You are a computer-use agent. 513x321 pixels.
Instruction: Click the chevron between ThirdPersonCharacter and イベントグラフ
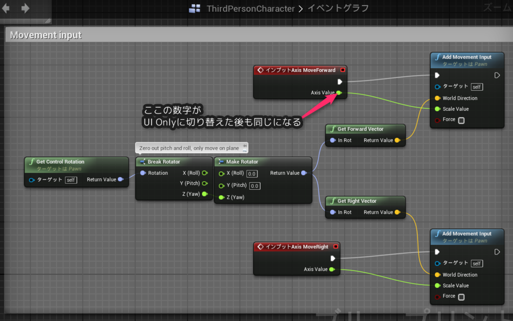point(301,9)
